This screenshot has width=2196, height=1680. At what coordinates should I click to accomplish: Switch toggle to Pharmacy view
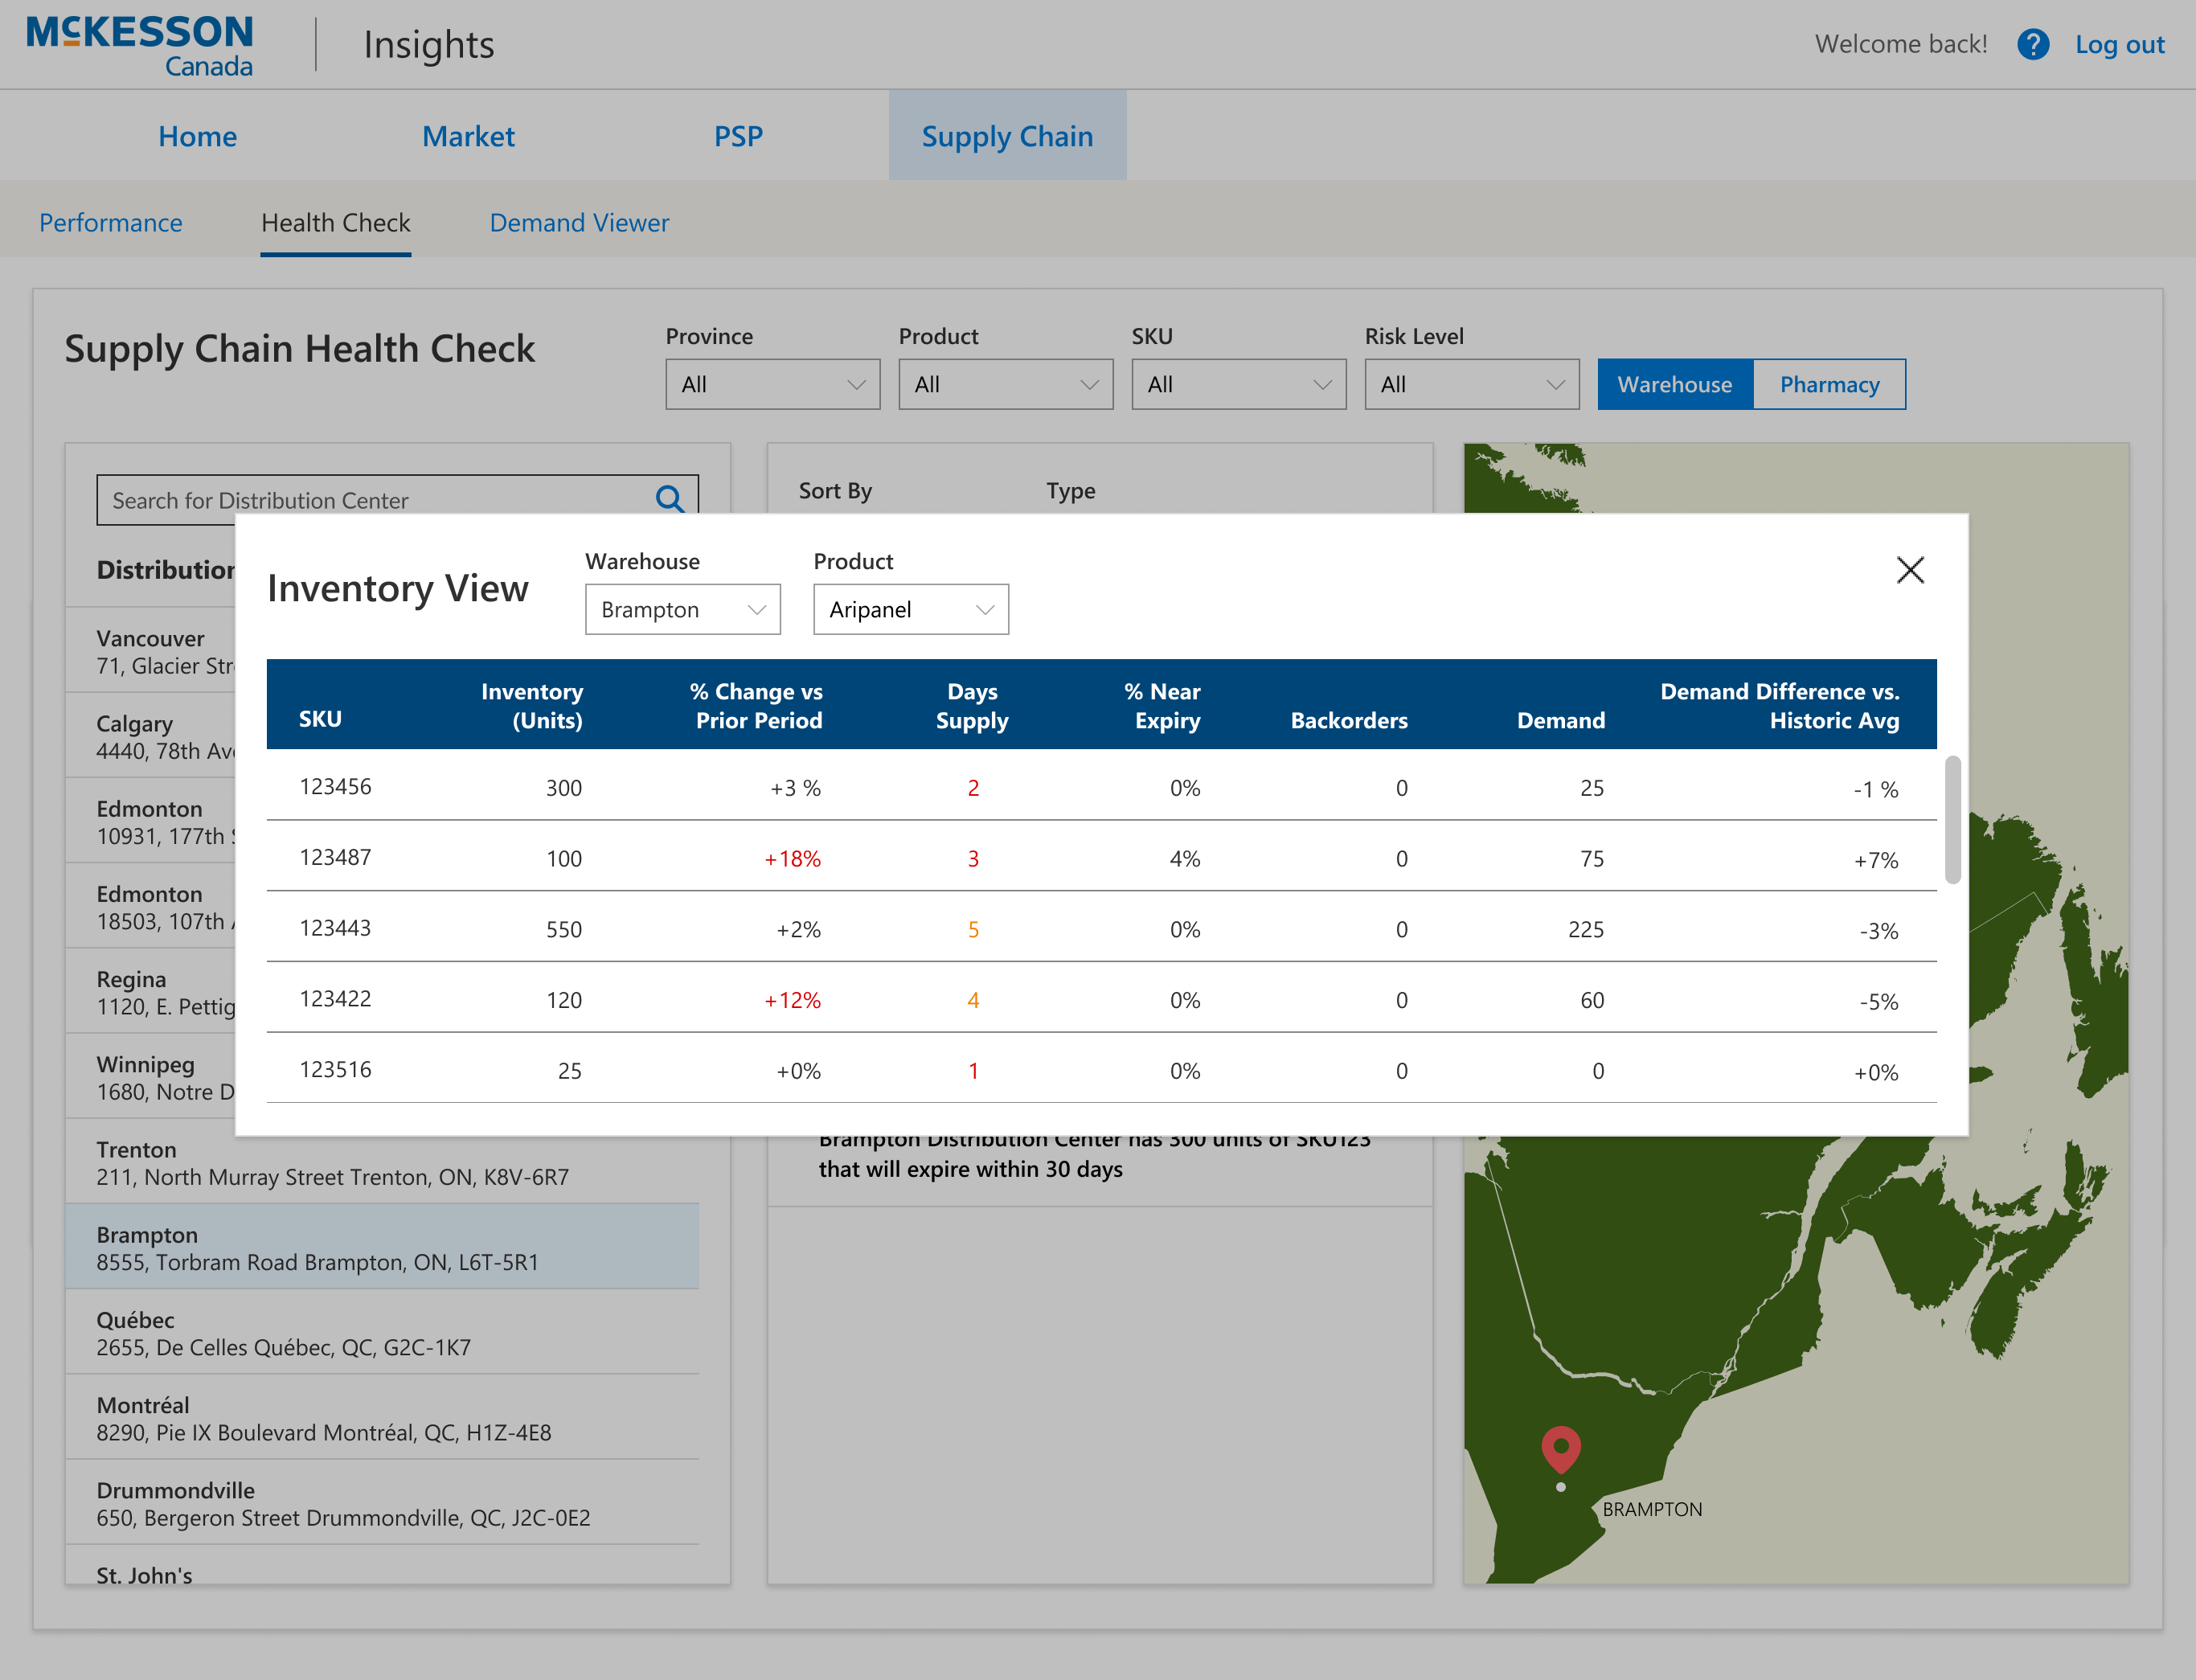click(x=1828, y=385)
